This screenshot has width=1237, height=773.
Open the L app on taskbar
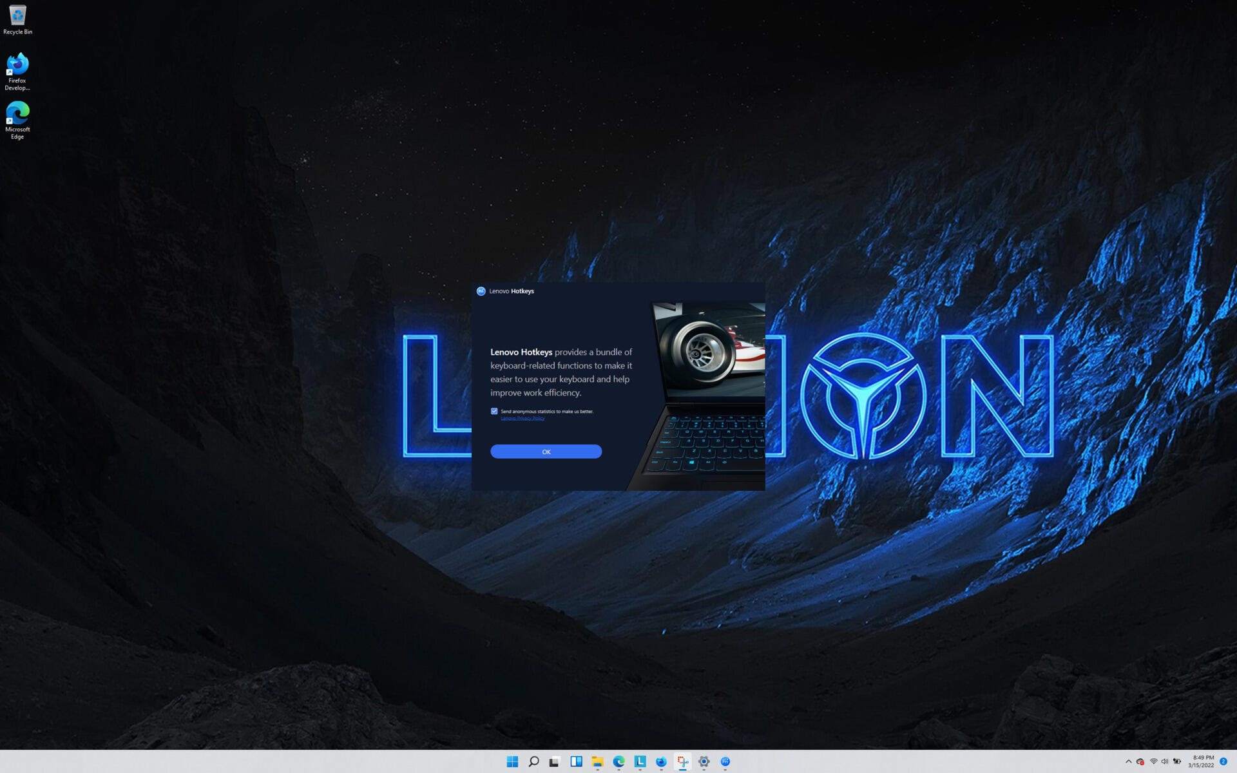[x=640, y=761]
